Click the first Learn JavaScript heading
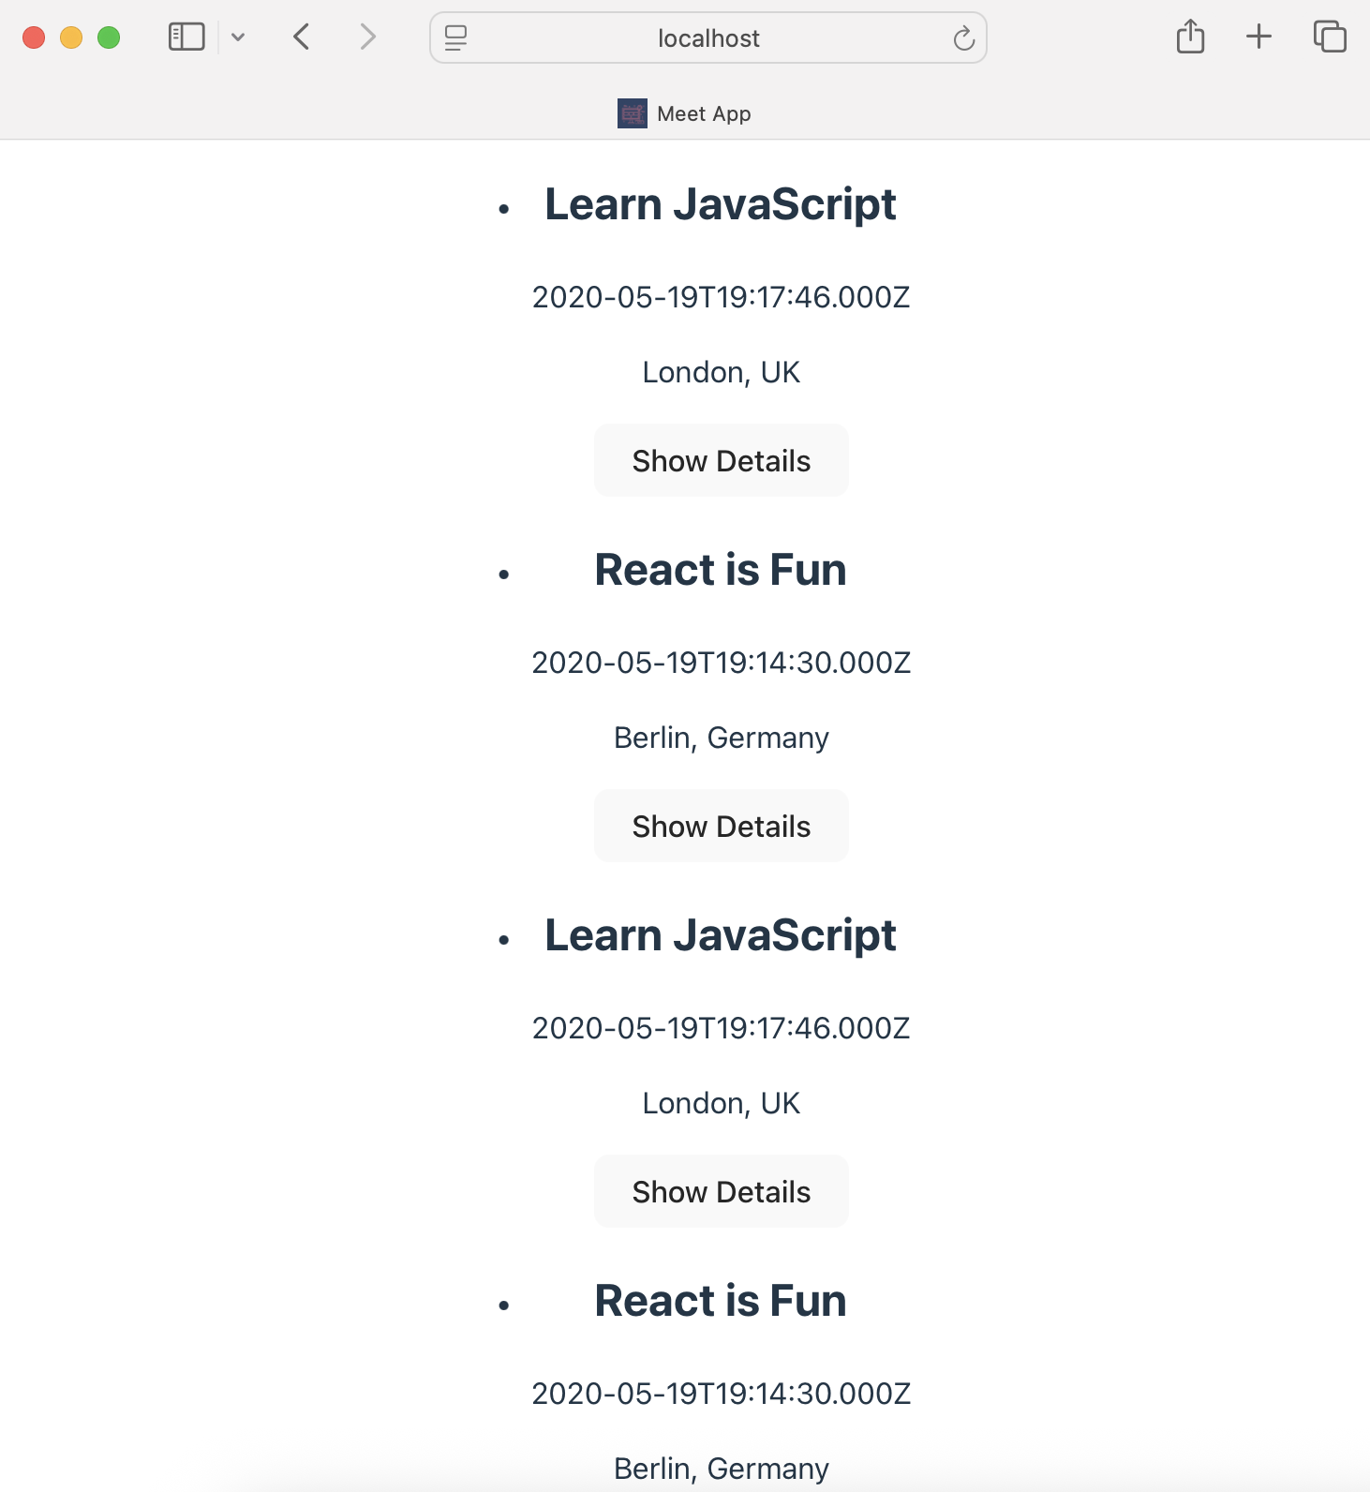 (721, 204)
